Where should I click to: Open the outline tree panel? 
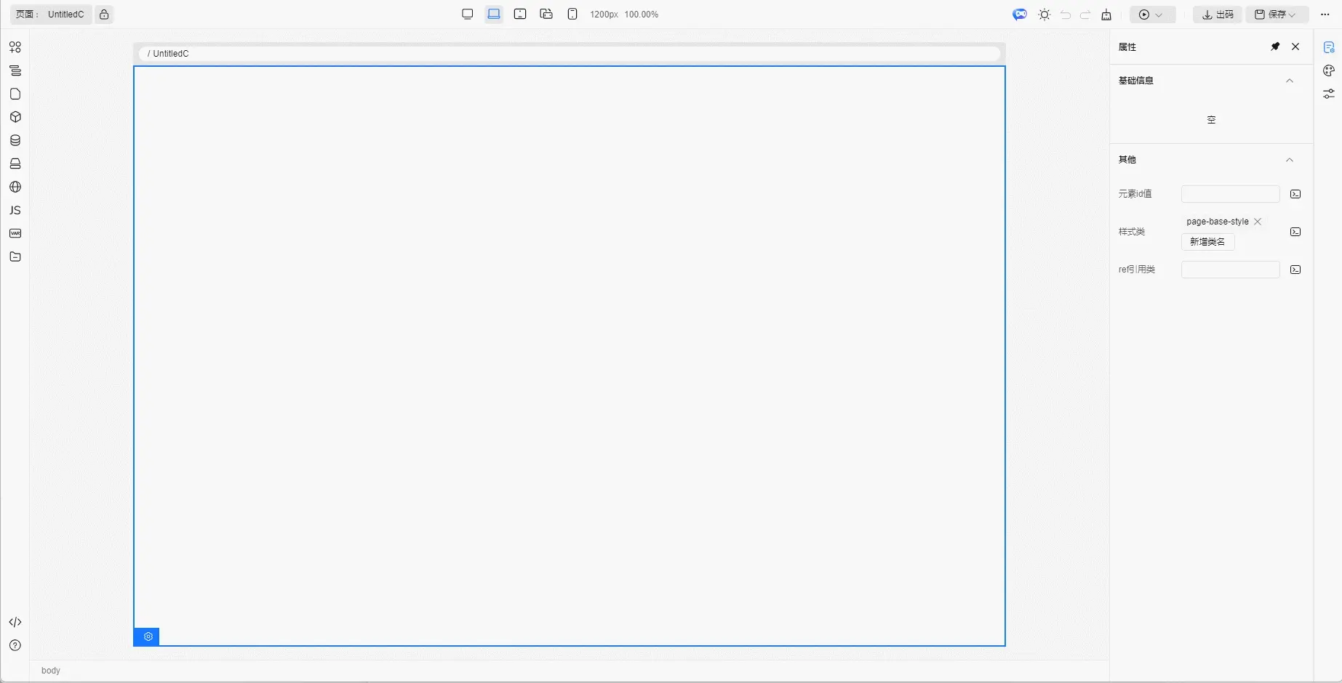(x=15, y=70)
